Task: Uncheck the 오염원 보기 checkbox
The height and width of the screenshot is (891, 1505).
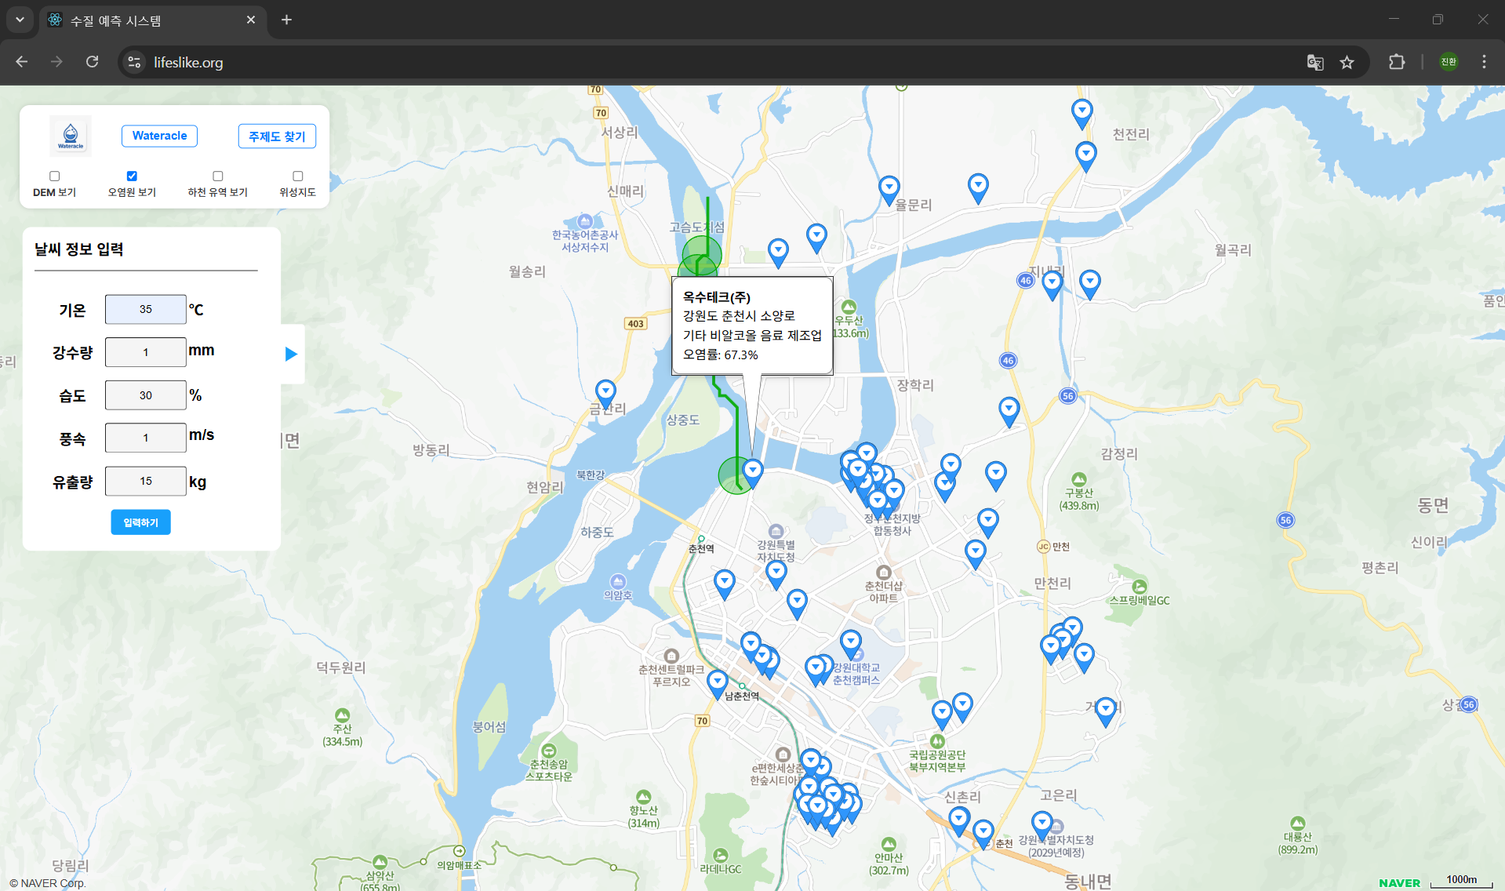Action: point(132,176)
